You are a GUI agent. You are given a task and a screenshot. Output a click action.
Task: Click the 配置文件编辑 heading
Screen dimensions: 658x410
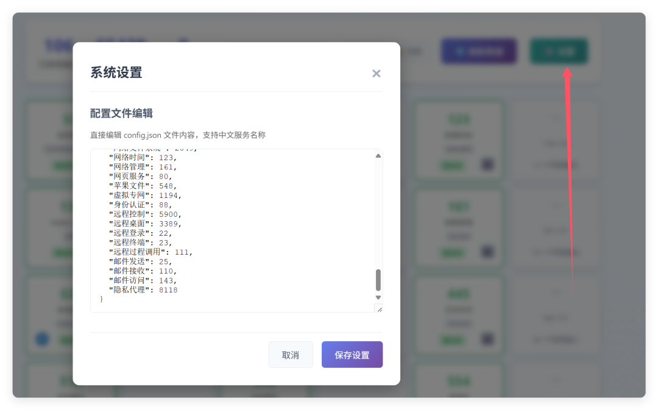(121, 113)
